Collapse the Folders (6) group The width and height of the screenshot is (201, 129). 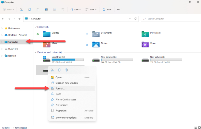click(36, 27)
